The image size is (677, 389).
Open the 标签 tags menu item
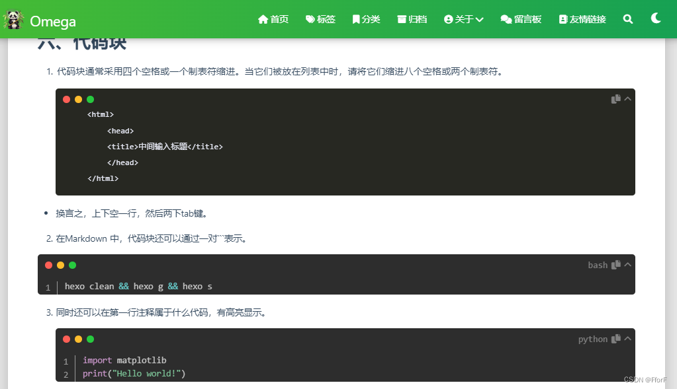(320, 19)
